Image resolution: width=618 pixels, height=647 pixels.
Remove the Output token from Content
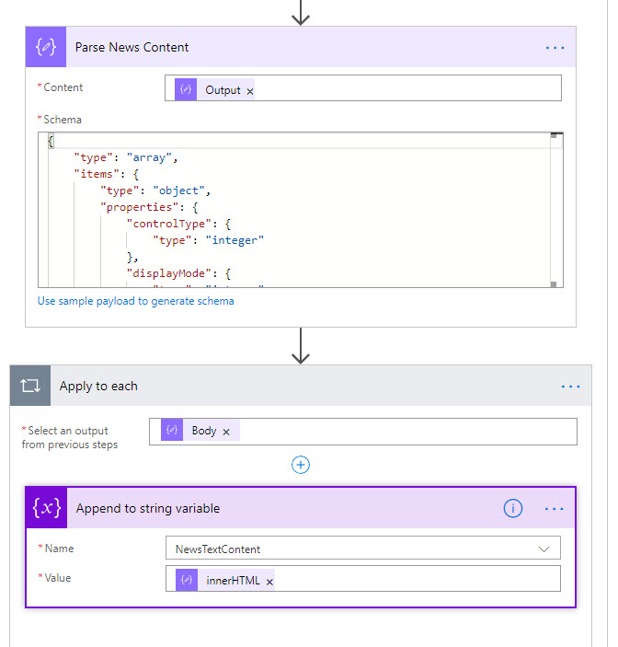pos(250,91)
